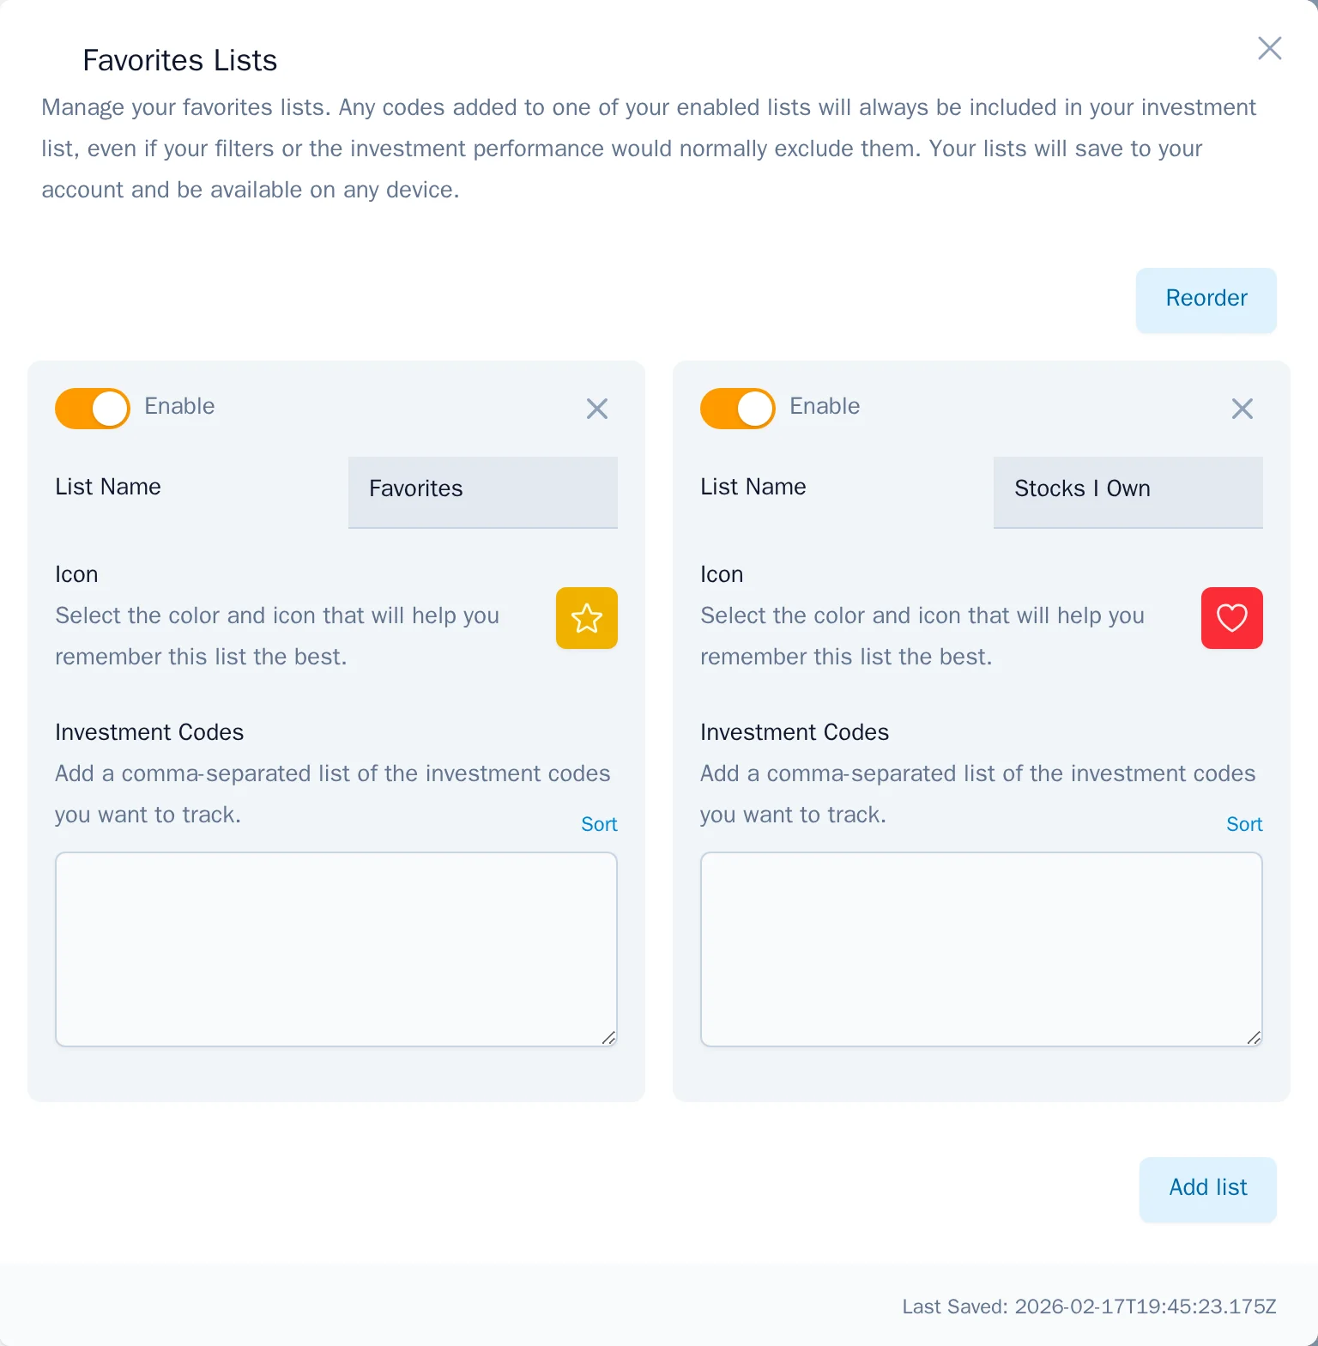Disable the Stocks I Own list switch
Screen dimensions: 1318x1346
coord(738,409)
